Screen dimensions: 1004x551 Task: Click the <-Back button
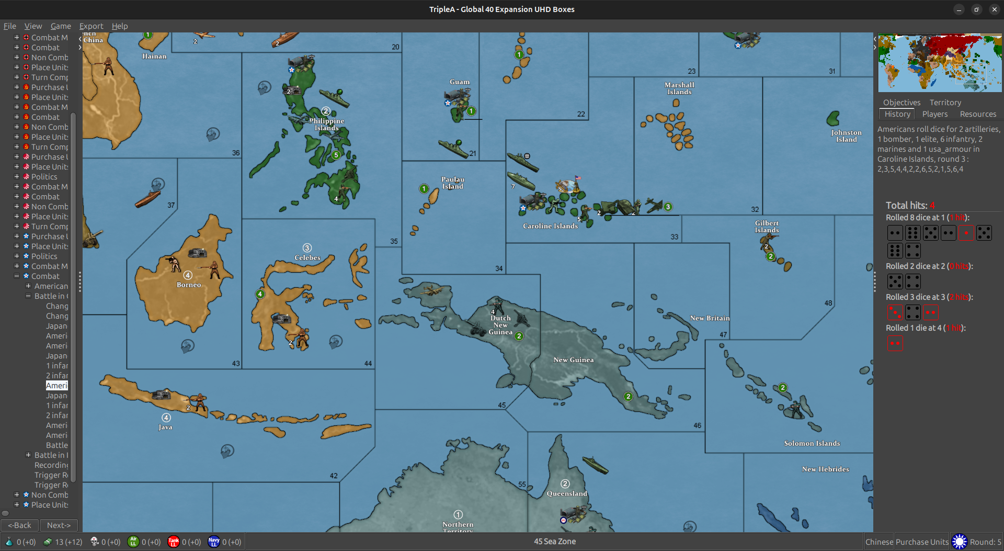point(20,525)
